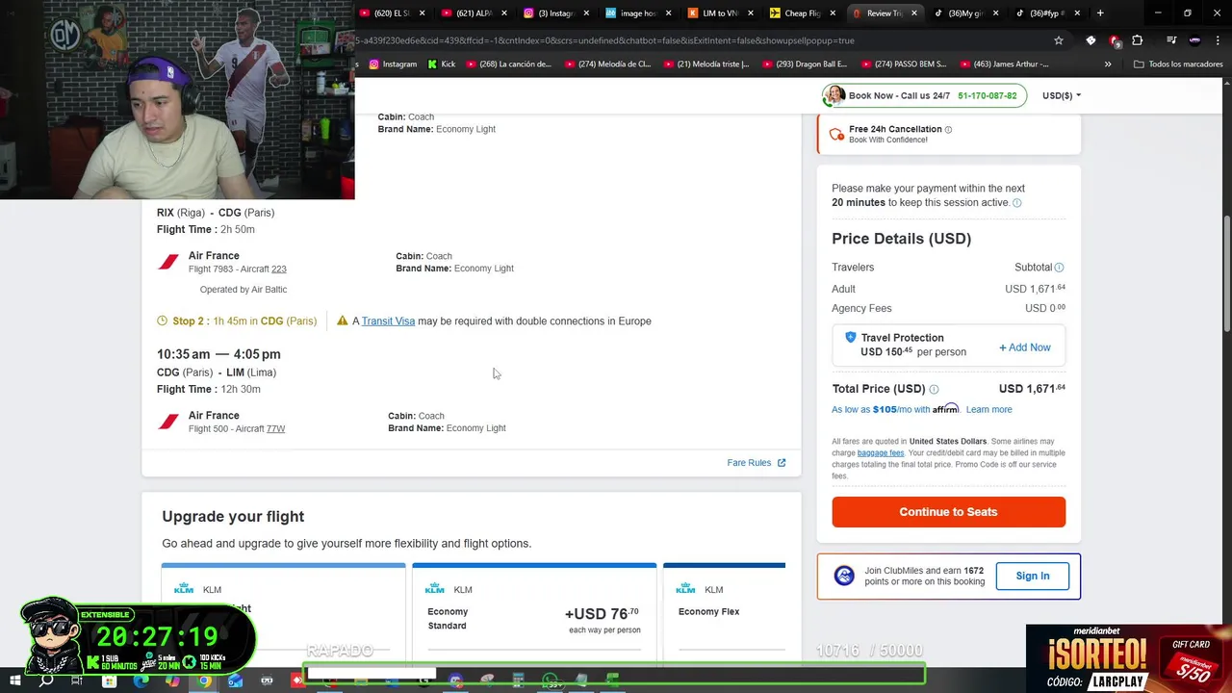Open Google Chrome from the taskbar

(x=204, y=680)
